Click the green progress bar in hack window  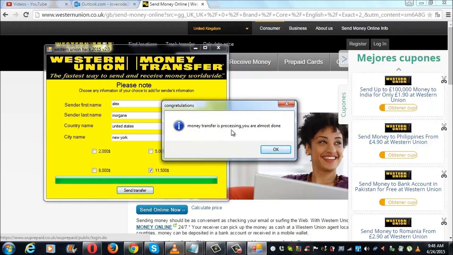[x=136, y=181]
